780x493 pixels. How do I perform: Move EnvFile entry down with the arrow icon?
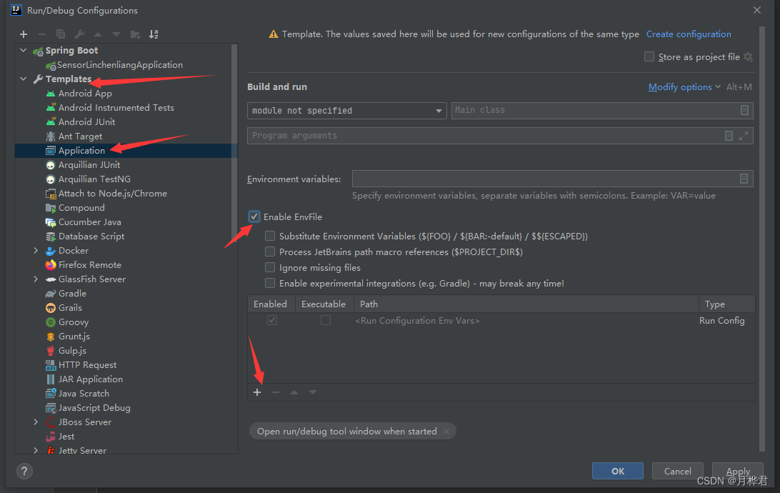pos(312,392)
